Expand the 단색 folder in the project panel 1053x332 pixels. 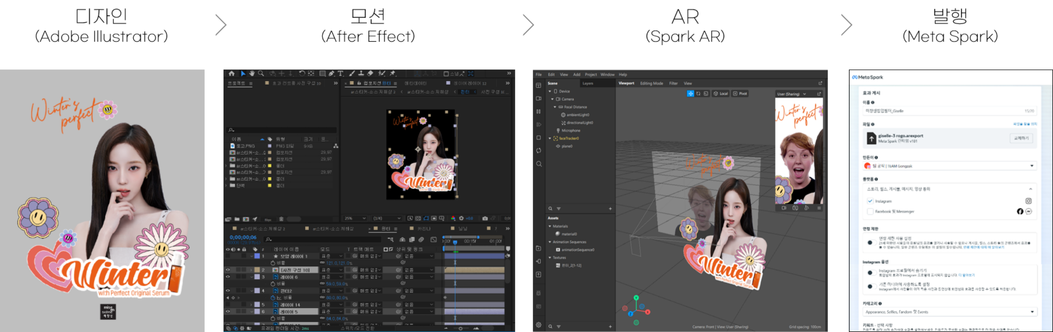pyautogui.click(x=227, y=186)
